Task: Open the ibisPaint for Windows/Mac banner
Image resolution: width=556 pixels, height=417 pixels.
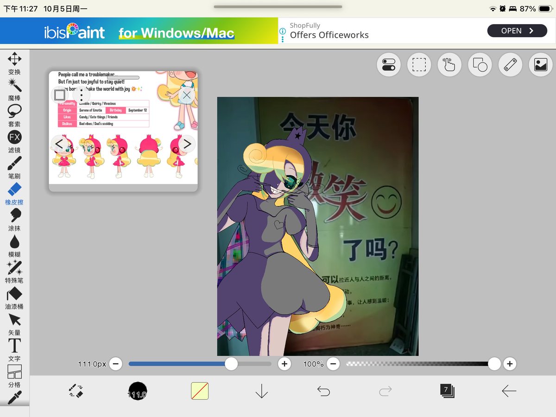Action: point(139,31)
